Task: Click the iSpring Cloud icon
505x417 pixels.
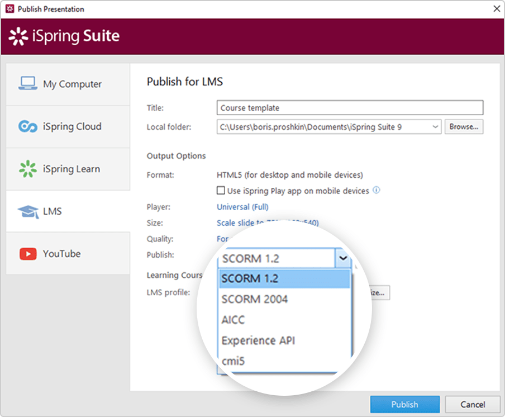Action: click(28, 126)
